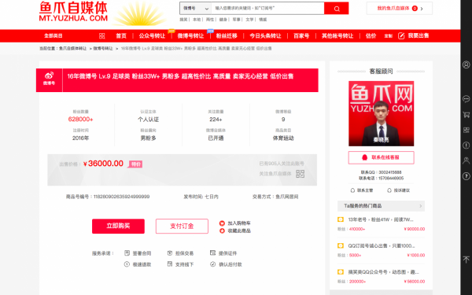Click yellow icon beside 搞笑类QQ公众号 listing

tap(341, 272)
